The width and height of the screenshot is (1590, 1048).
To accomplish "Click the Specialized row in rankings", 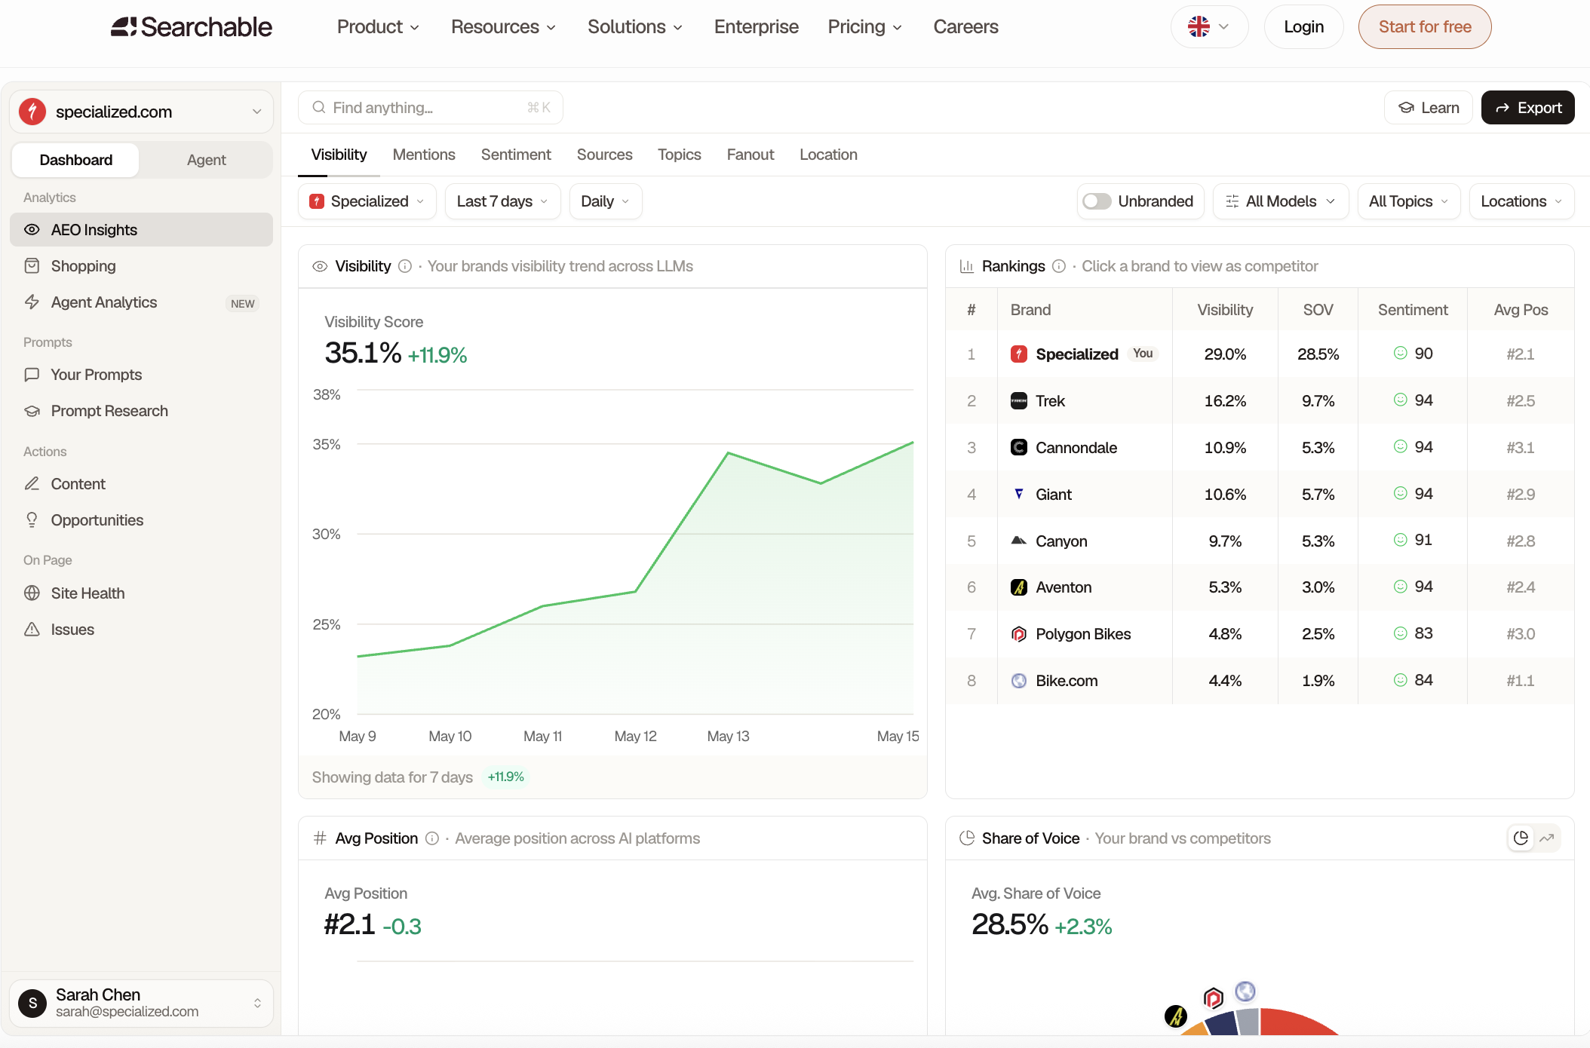I will coord(1260,354).
